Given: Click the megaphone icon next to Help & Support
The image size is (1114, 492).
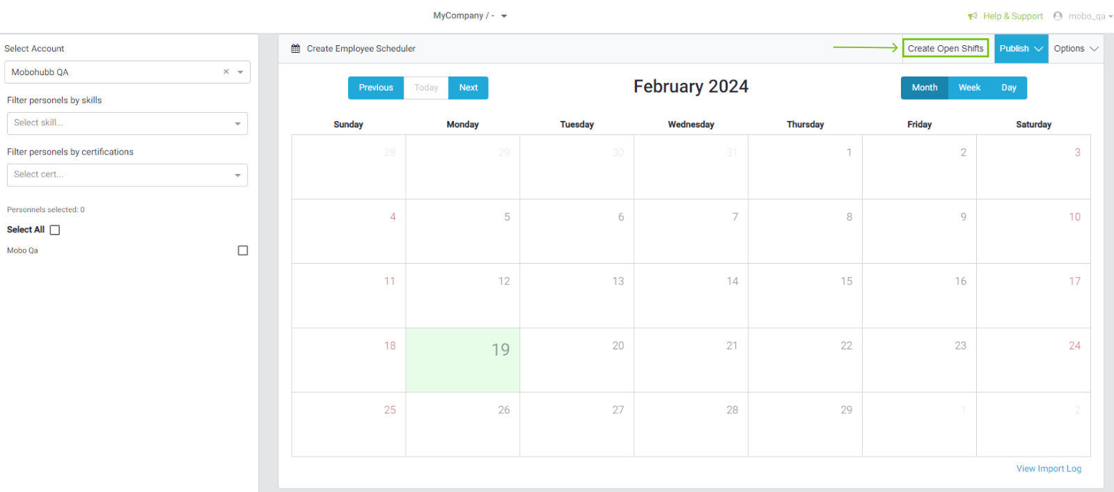Looking at the screenshot, I should click(973, 16).
